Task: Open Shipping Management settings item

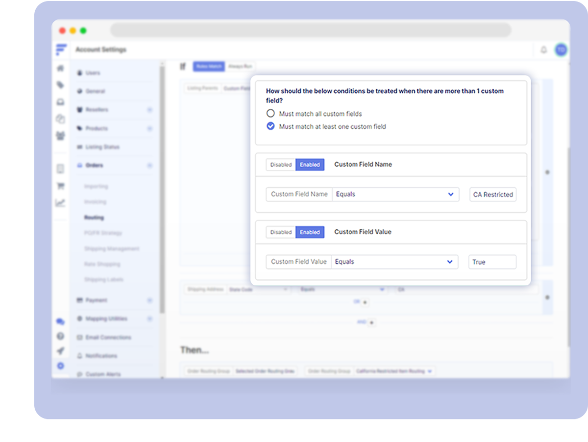Action: pyautogui.click(x=111, y=249)
